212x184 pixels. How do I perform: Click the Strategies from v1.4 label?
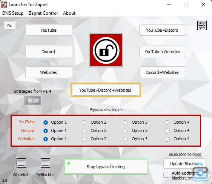click(32, 91)
